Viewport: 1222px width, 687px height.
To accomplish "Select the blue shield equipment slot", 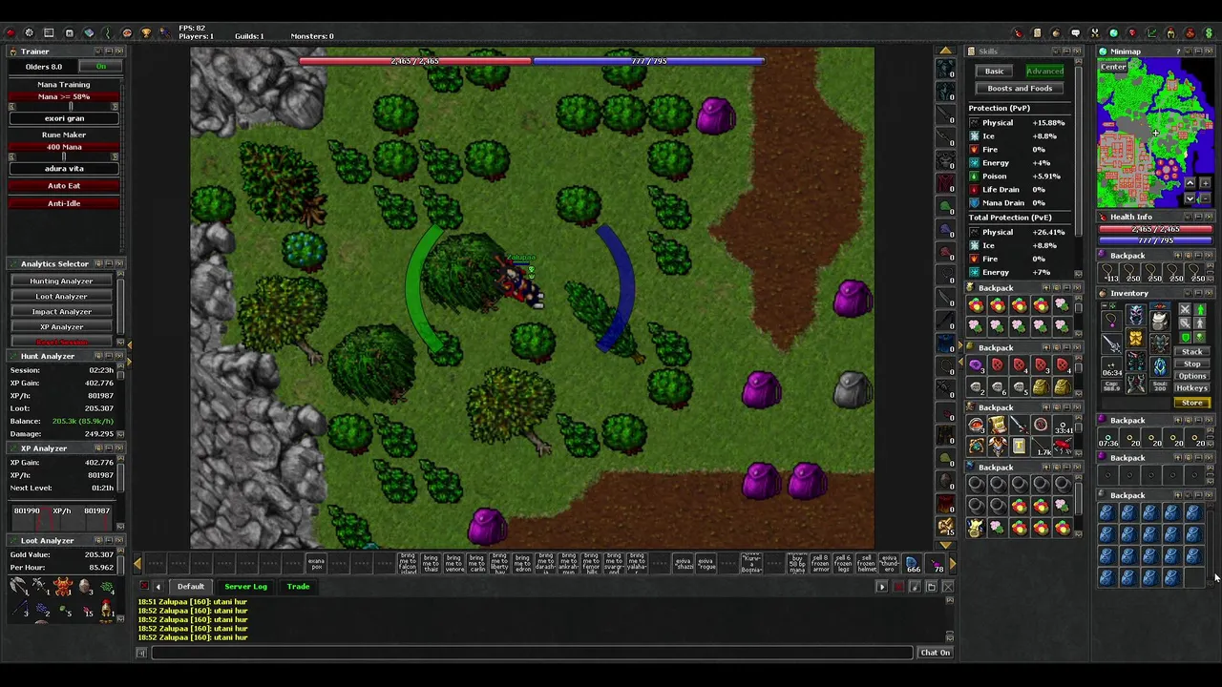I will point(1160,366).
